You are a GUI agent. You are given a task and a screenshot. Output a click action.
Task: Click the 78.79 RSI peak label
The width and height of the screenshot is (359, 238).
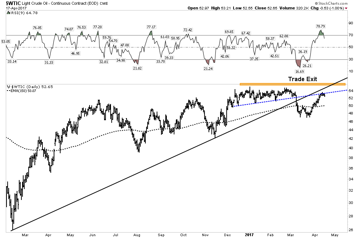321,26
